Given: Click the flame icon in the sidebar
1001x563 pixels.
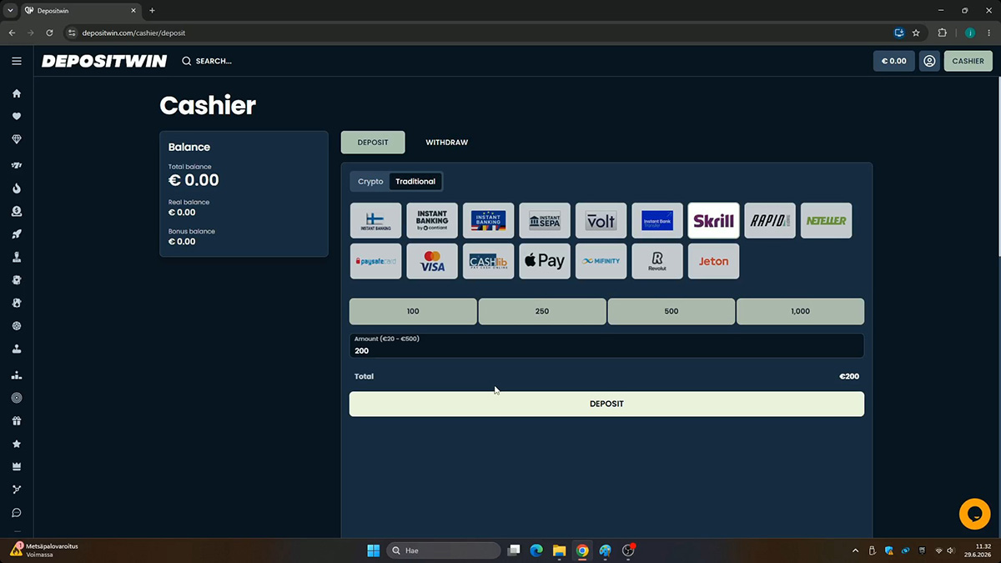Looking at the screenshot, I should coord(17,189).
